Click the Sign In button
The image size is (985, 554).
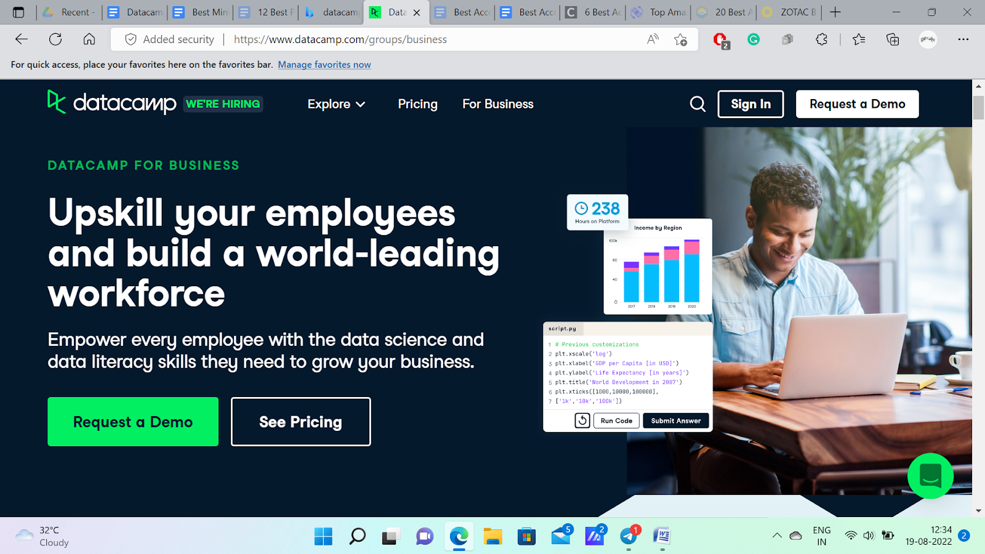750,104
